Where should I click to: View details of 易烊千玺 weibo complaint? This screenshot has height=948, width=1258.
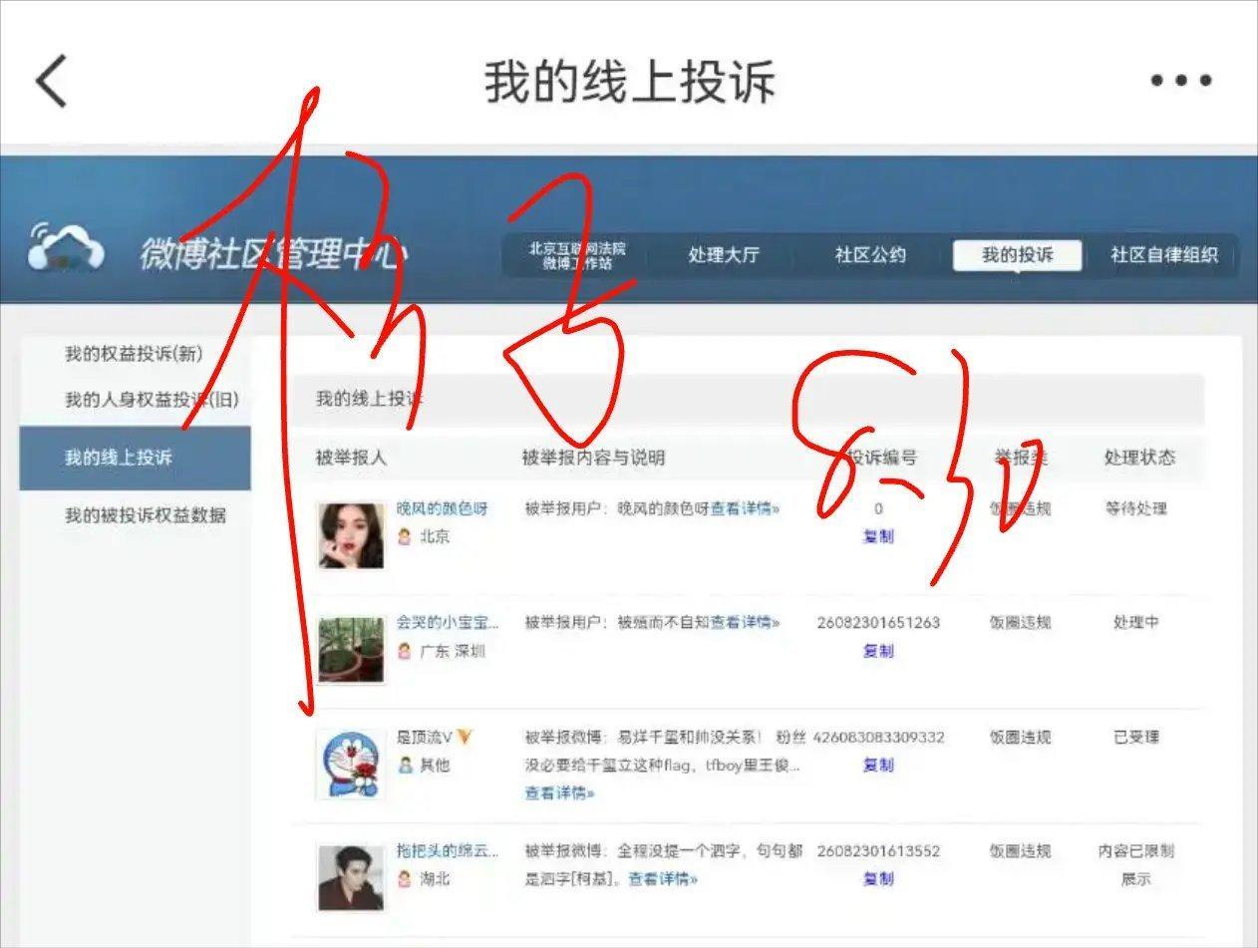(x=559, y=794)
